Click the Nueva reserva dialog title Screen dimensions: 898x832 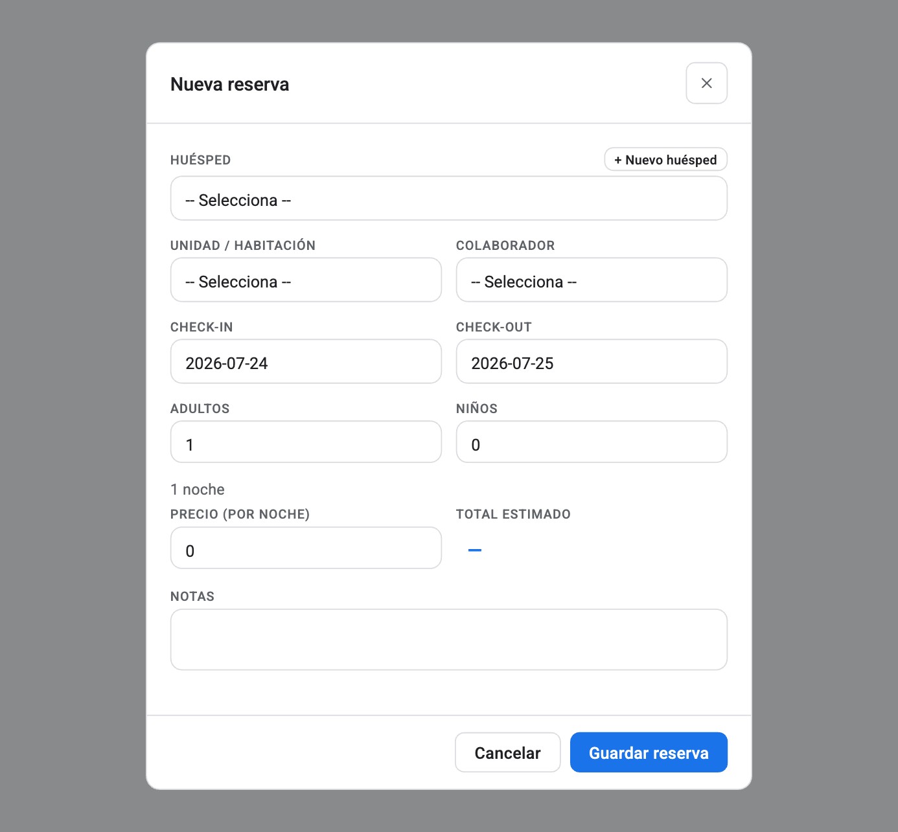pyautogui.click(x=229, y=84)
